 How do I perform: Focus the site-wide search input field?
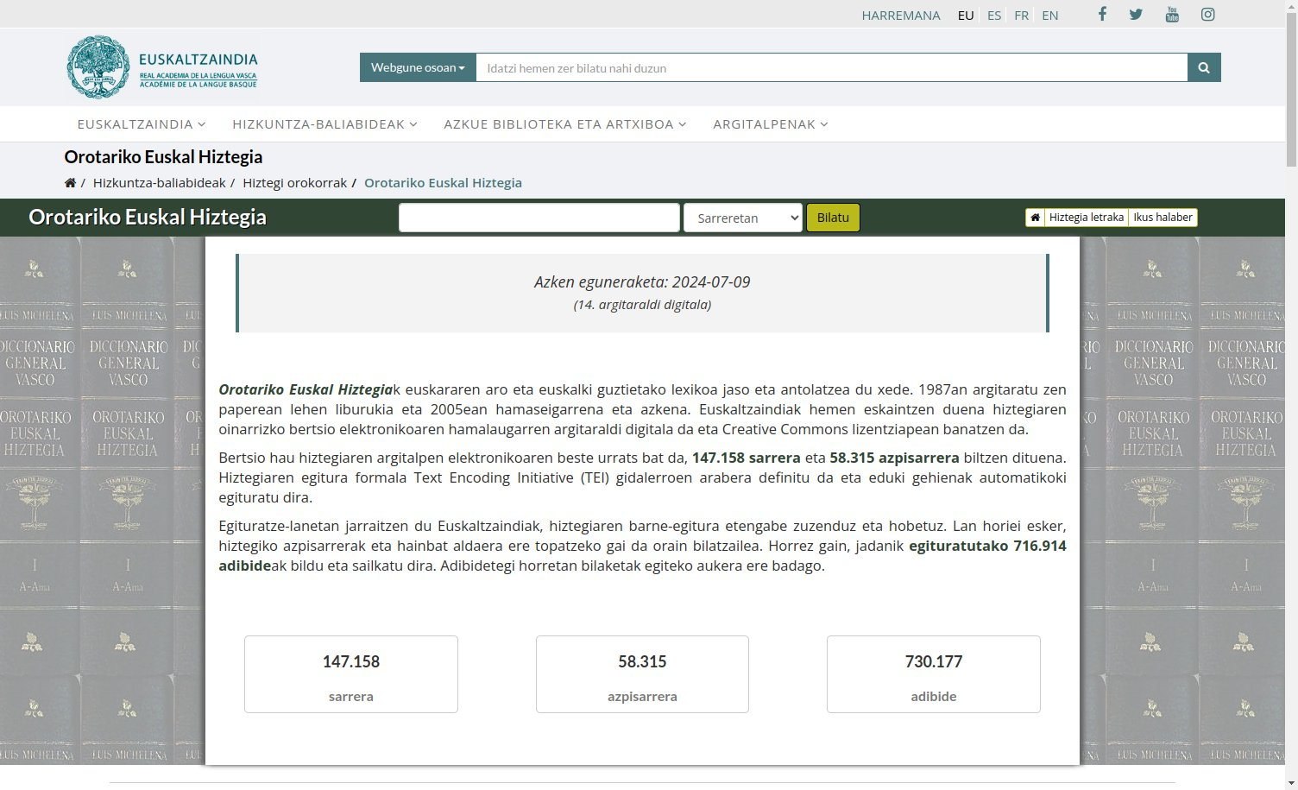[x=832, y=67]
